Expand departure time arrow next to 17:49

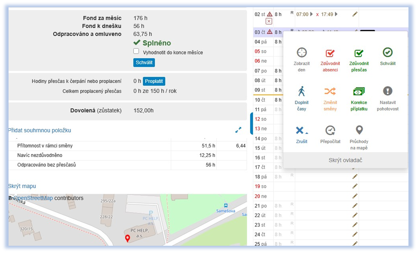click(x=336, y=14)
